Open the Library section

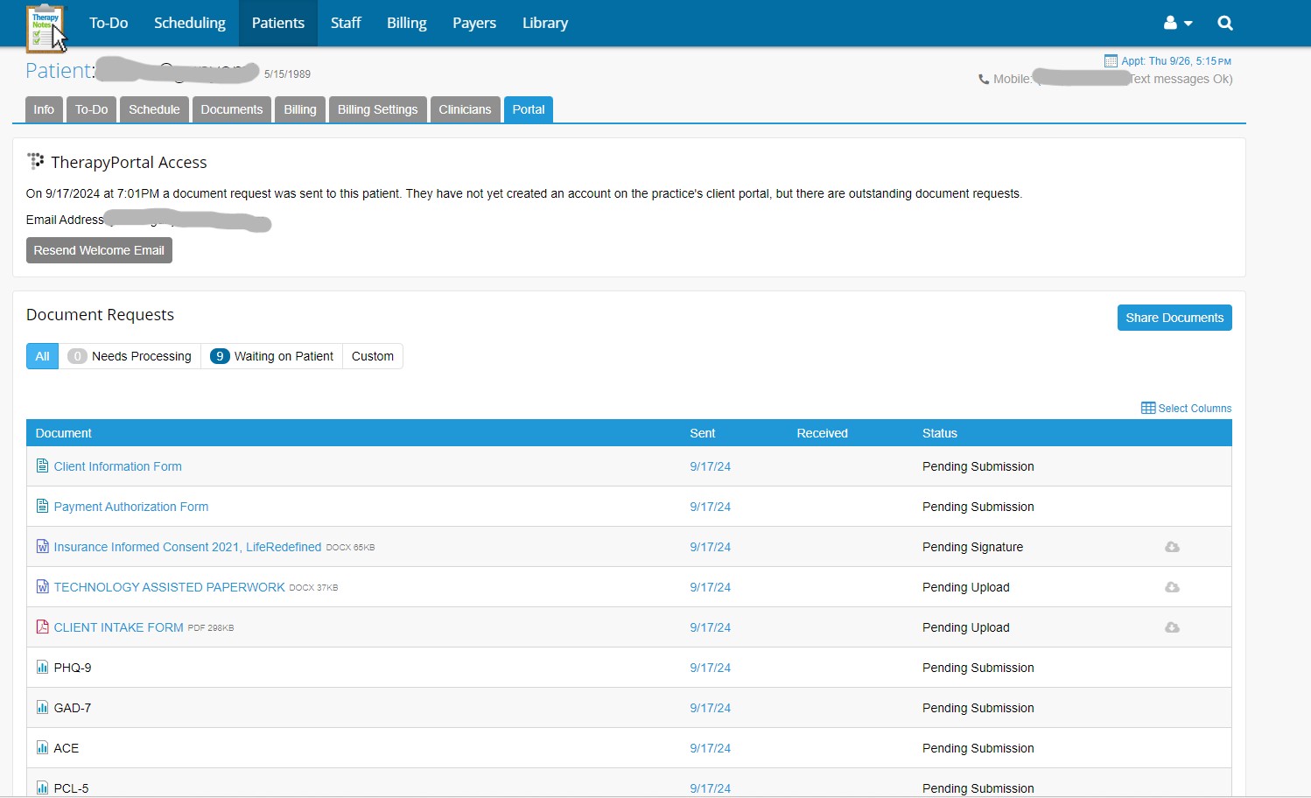pos(545,23)
